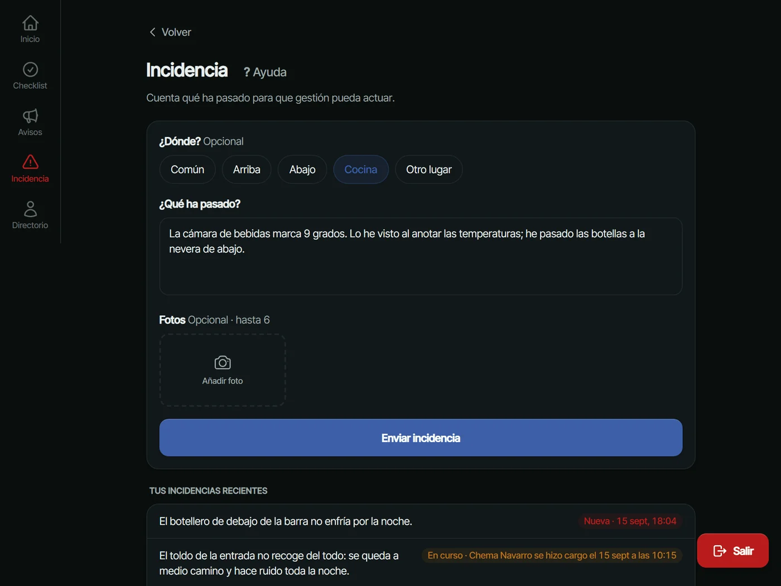The width and height of the screenshot is (781, 586).
Task: Open the Avisos megaphone icon
Action: [30, 116]
